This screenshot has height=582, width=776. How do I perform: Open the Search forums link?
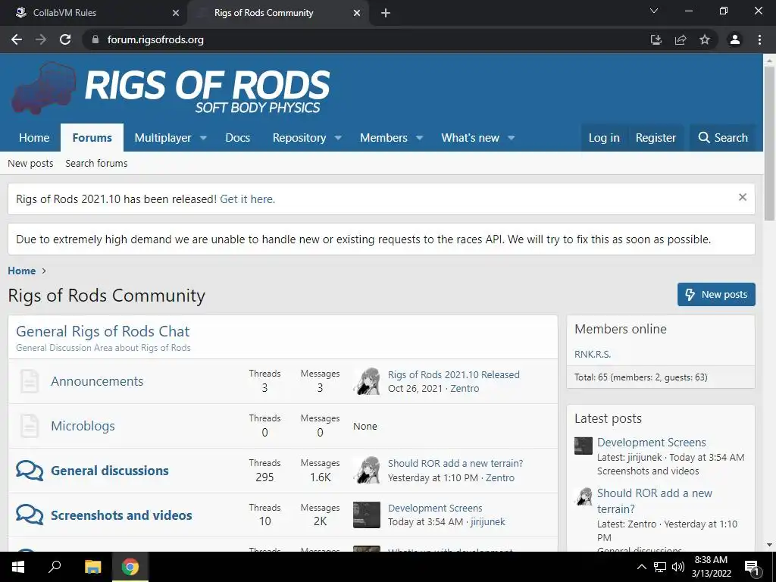click(96, 164)
